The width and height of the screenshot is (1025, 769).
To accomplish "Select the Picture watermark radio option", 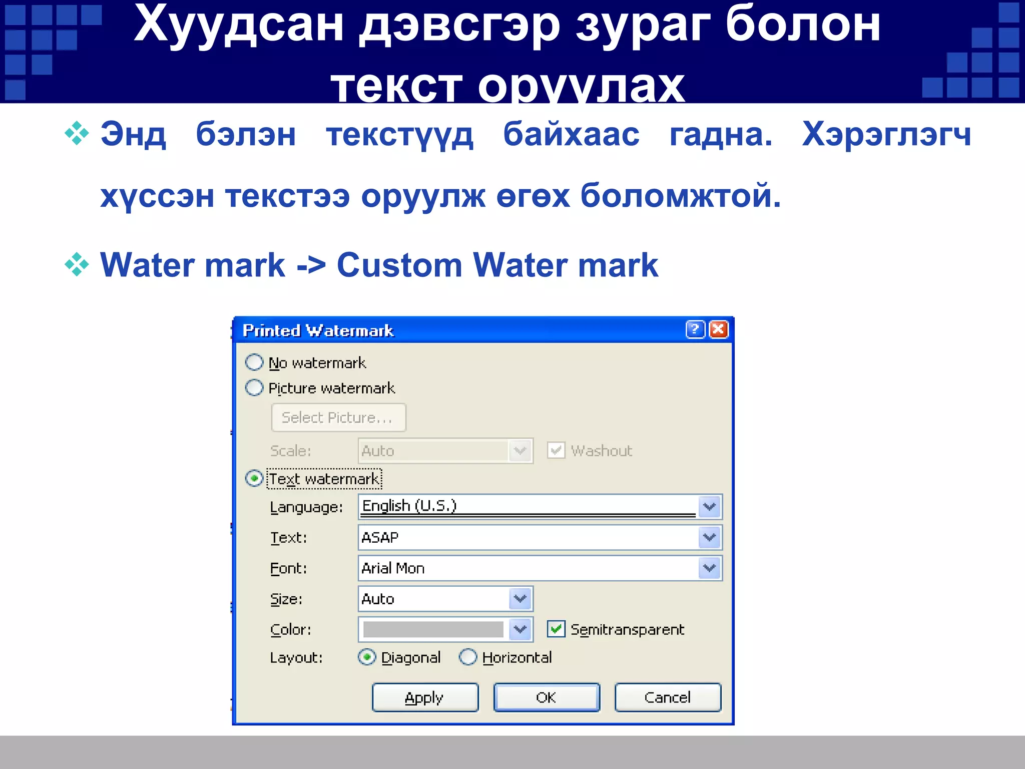I will click(x=254, y=388).
